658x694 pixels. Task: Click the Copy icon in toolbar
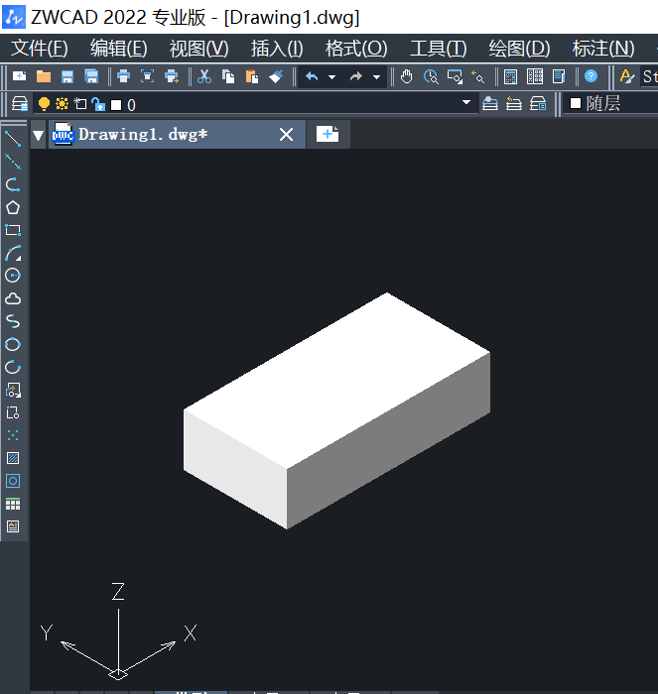pos(228,76)
